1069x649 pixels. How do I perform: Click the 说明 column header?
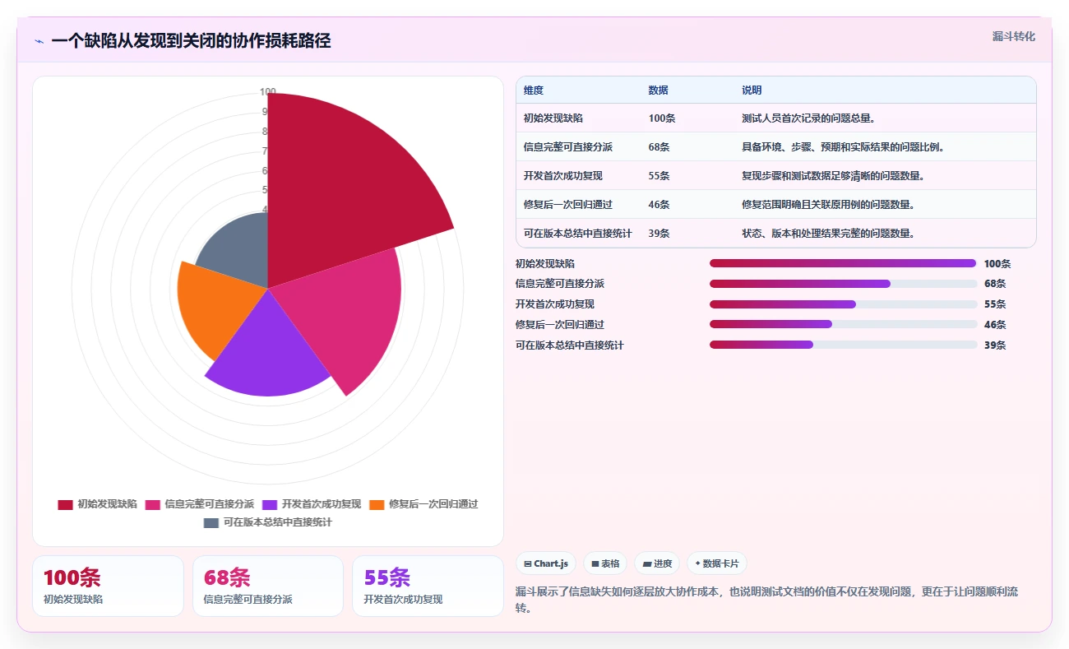tap(752, 90)
